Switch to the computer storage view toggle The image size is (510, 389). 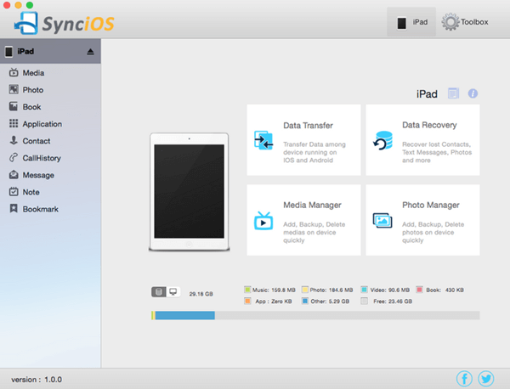pyautogui.click(x=173, y=291)
